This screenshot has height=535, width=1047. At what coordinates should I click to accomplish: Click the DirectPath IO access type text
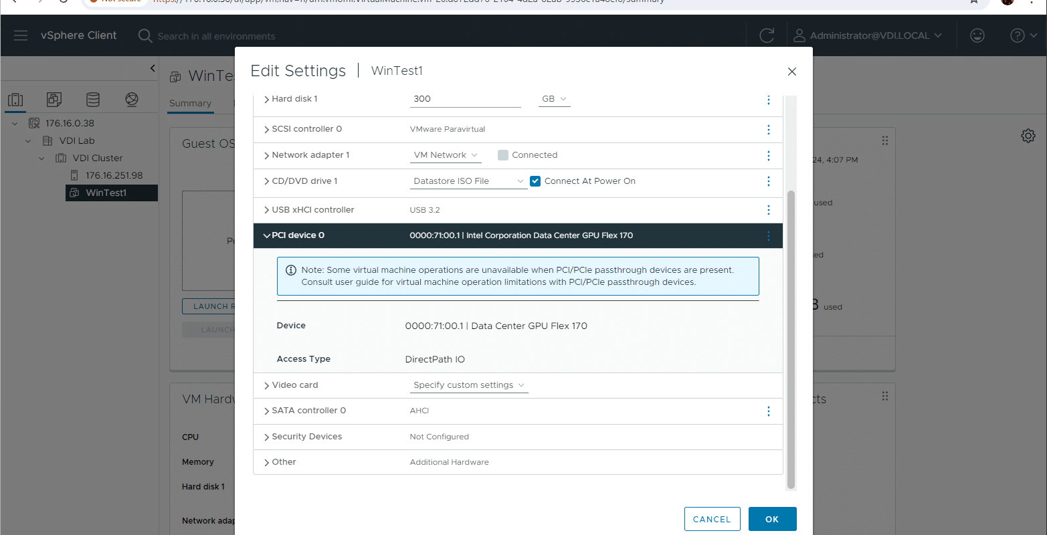(x=435, y=359)
